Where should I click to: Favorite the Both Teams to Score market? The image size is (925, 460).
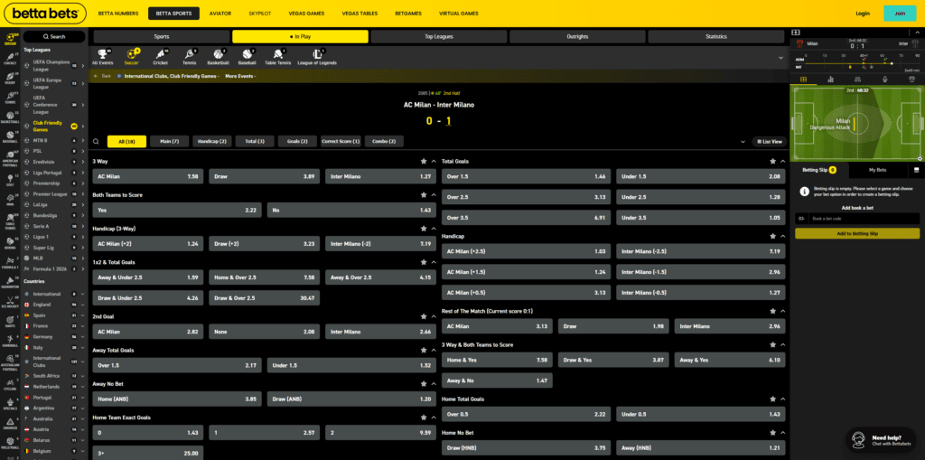[x=423, y=195]
